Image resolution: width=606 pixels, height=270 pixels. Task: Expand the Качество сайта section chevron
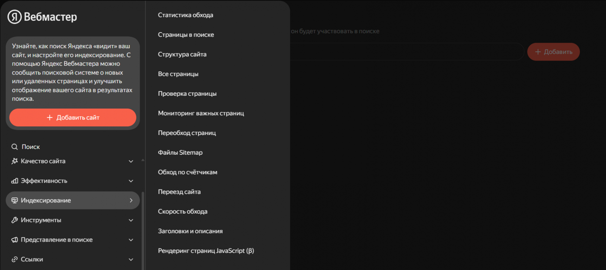[131, 161]
